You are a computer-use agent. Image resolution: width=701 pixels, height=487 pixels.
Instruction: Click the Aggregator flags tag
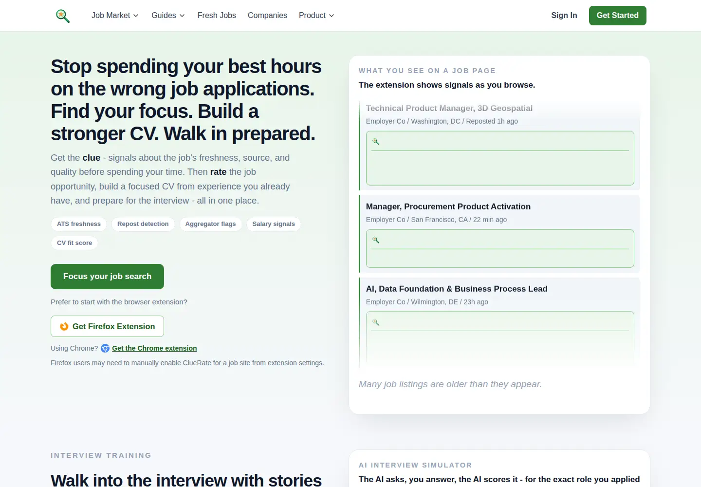210,224
